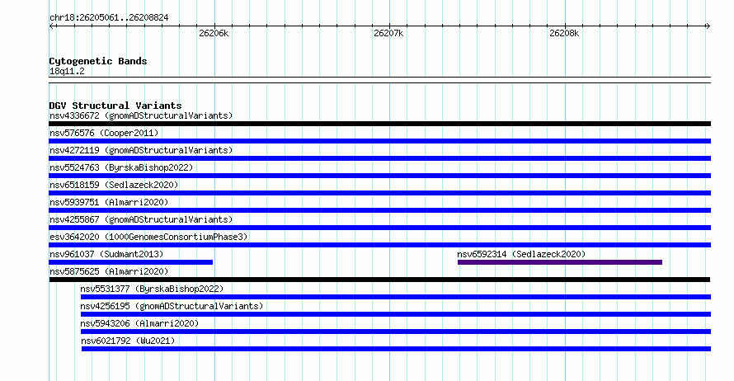Open esv3642020 1000Genomes variant label
Viewport: 734px width, 381px height.
click(x=148, y=237)
